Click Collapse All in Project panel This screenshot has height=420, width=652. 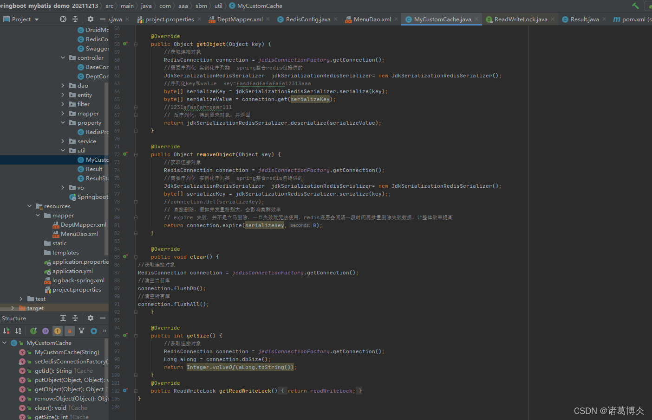(x=75, y=19)
